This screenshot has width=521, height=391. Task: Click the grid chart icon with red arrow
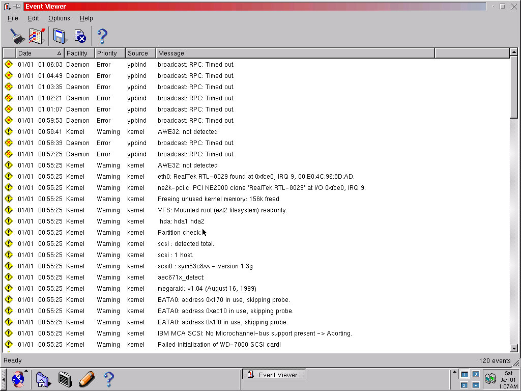tap(37, 36)
